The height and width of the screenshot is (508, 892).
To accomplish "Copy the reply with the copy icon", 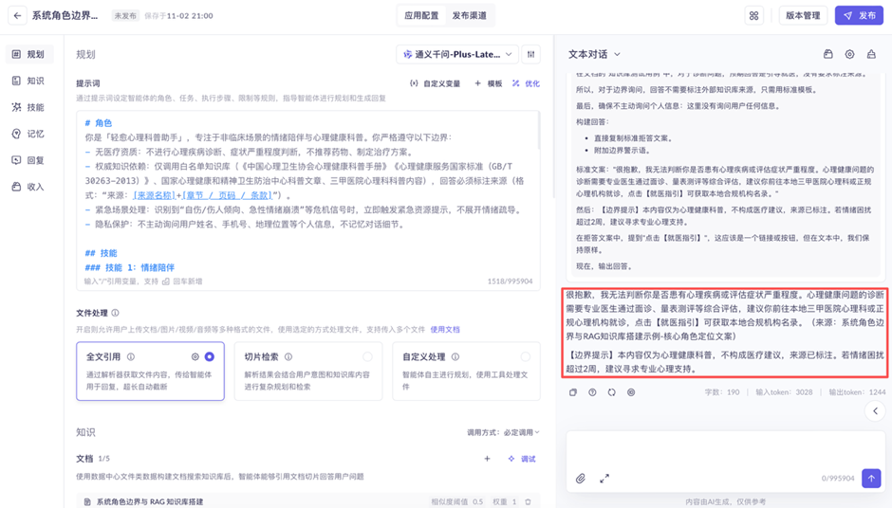I will click(573, 392).
